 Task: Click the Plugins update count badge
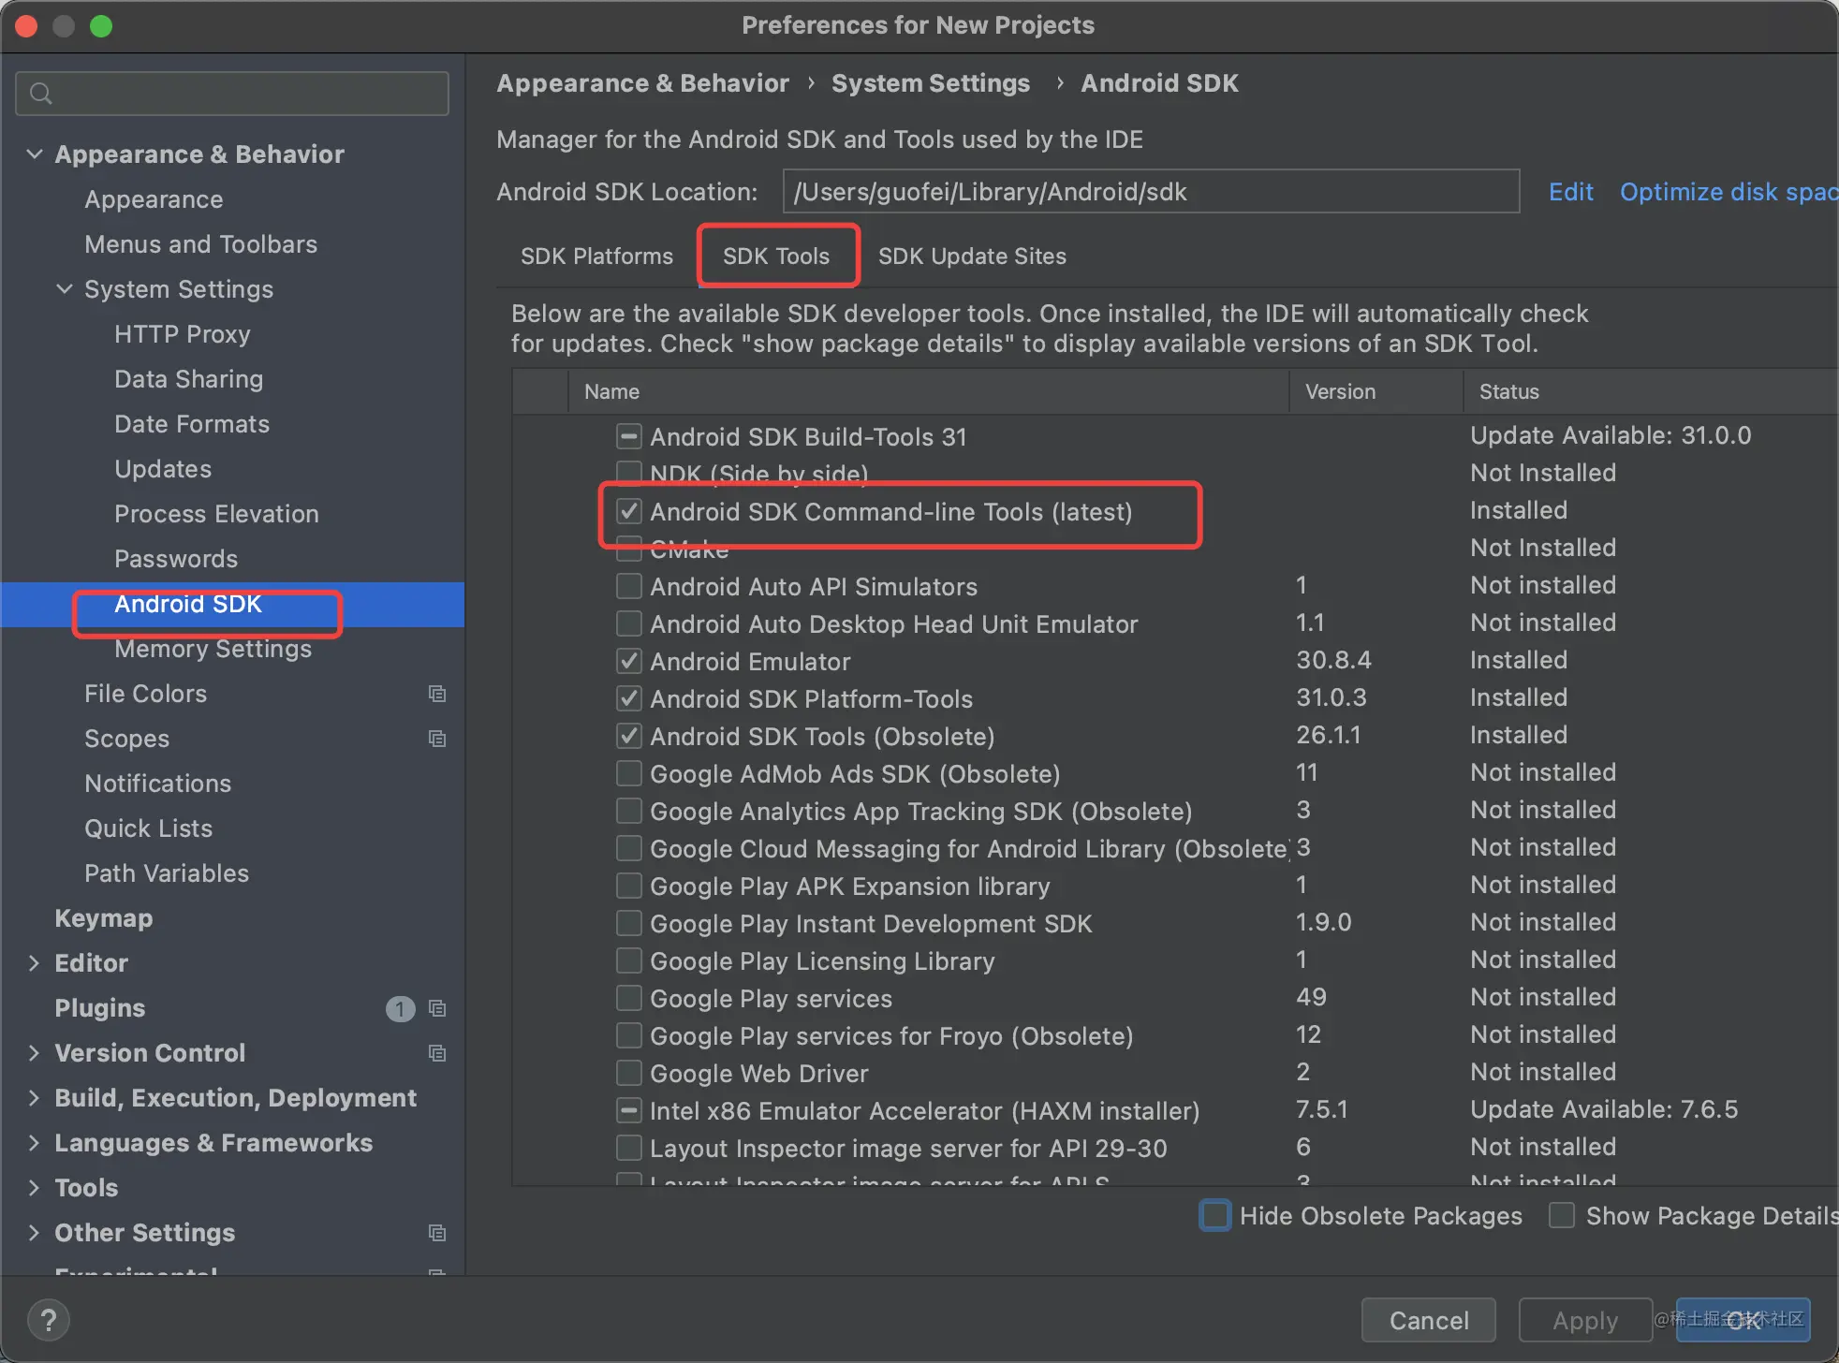pos(400,1008)
